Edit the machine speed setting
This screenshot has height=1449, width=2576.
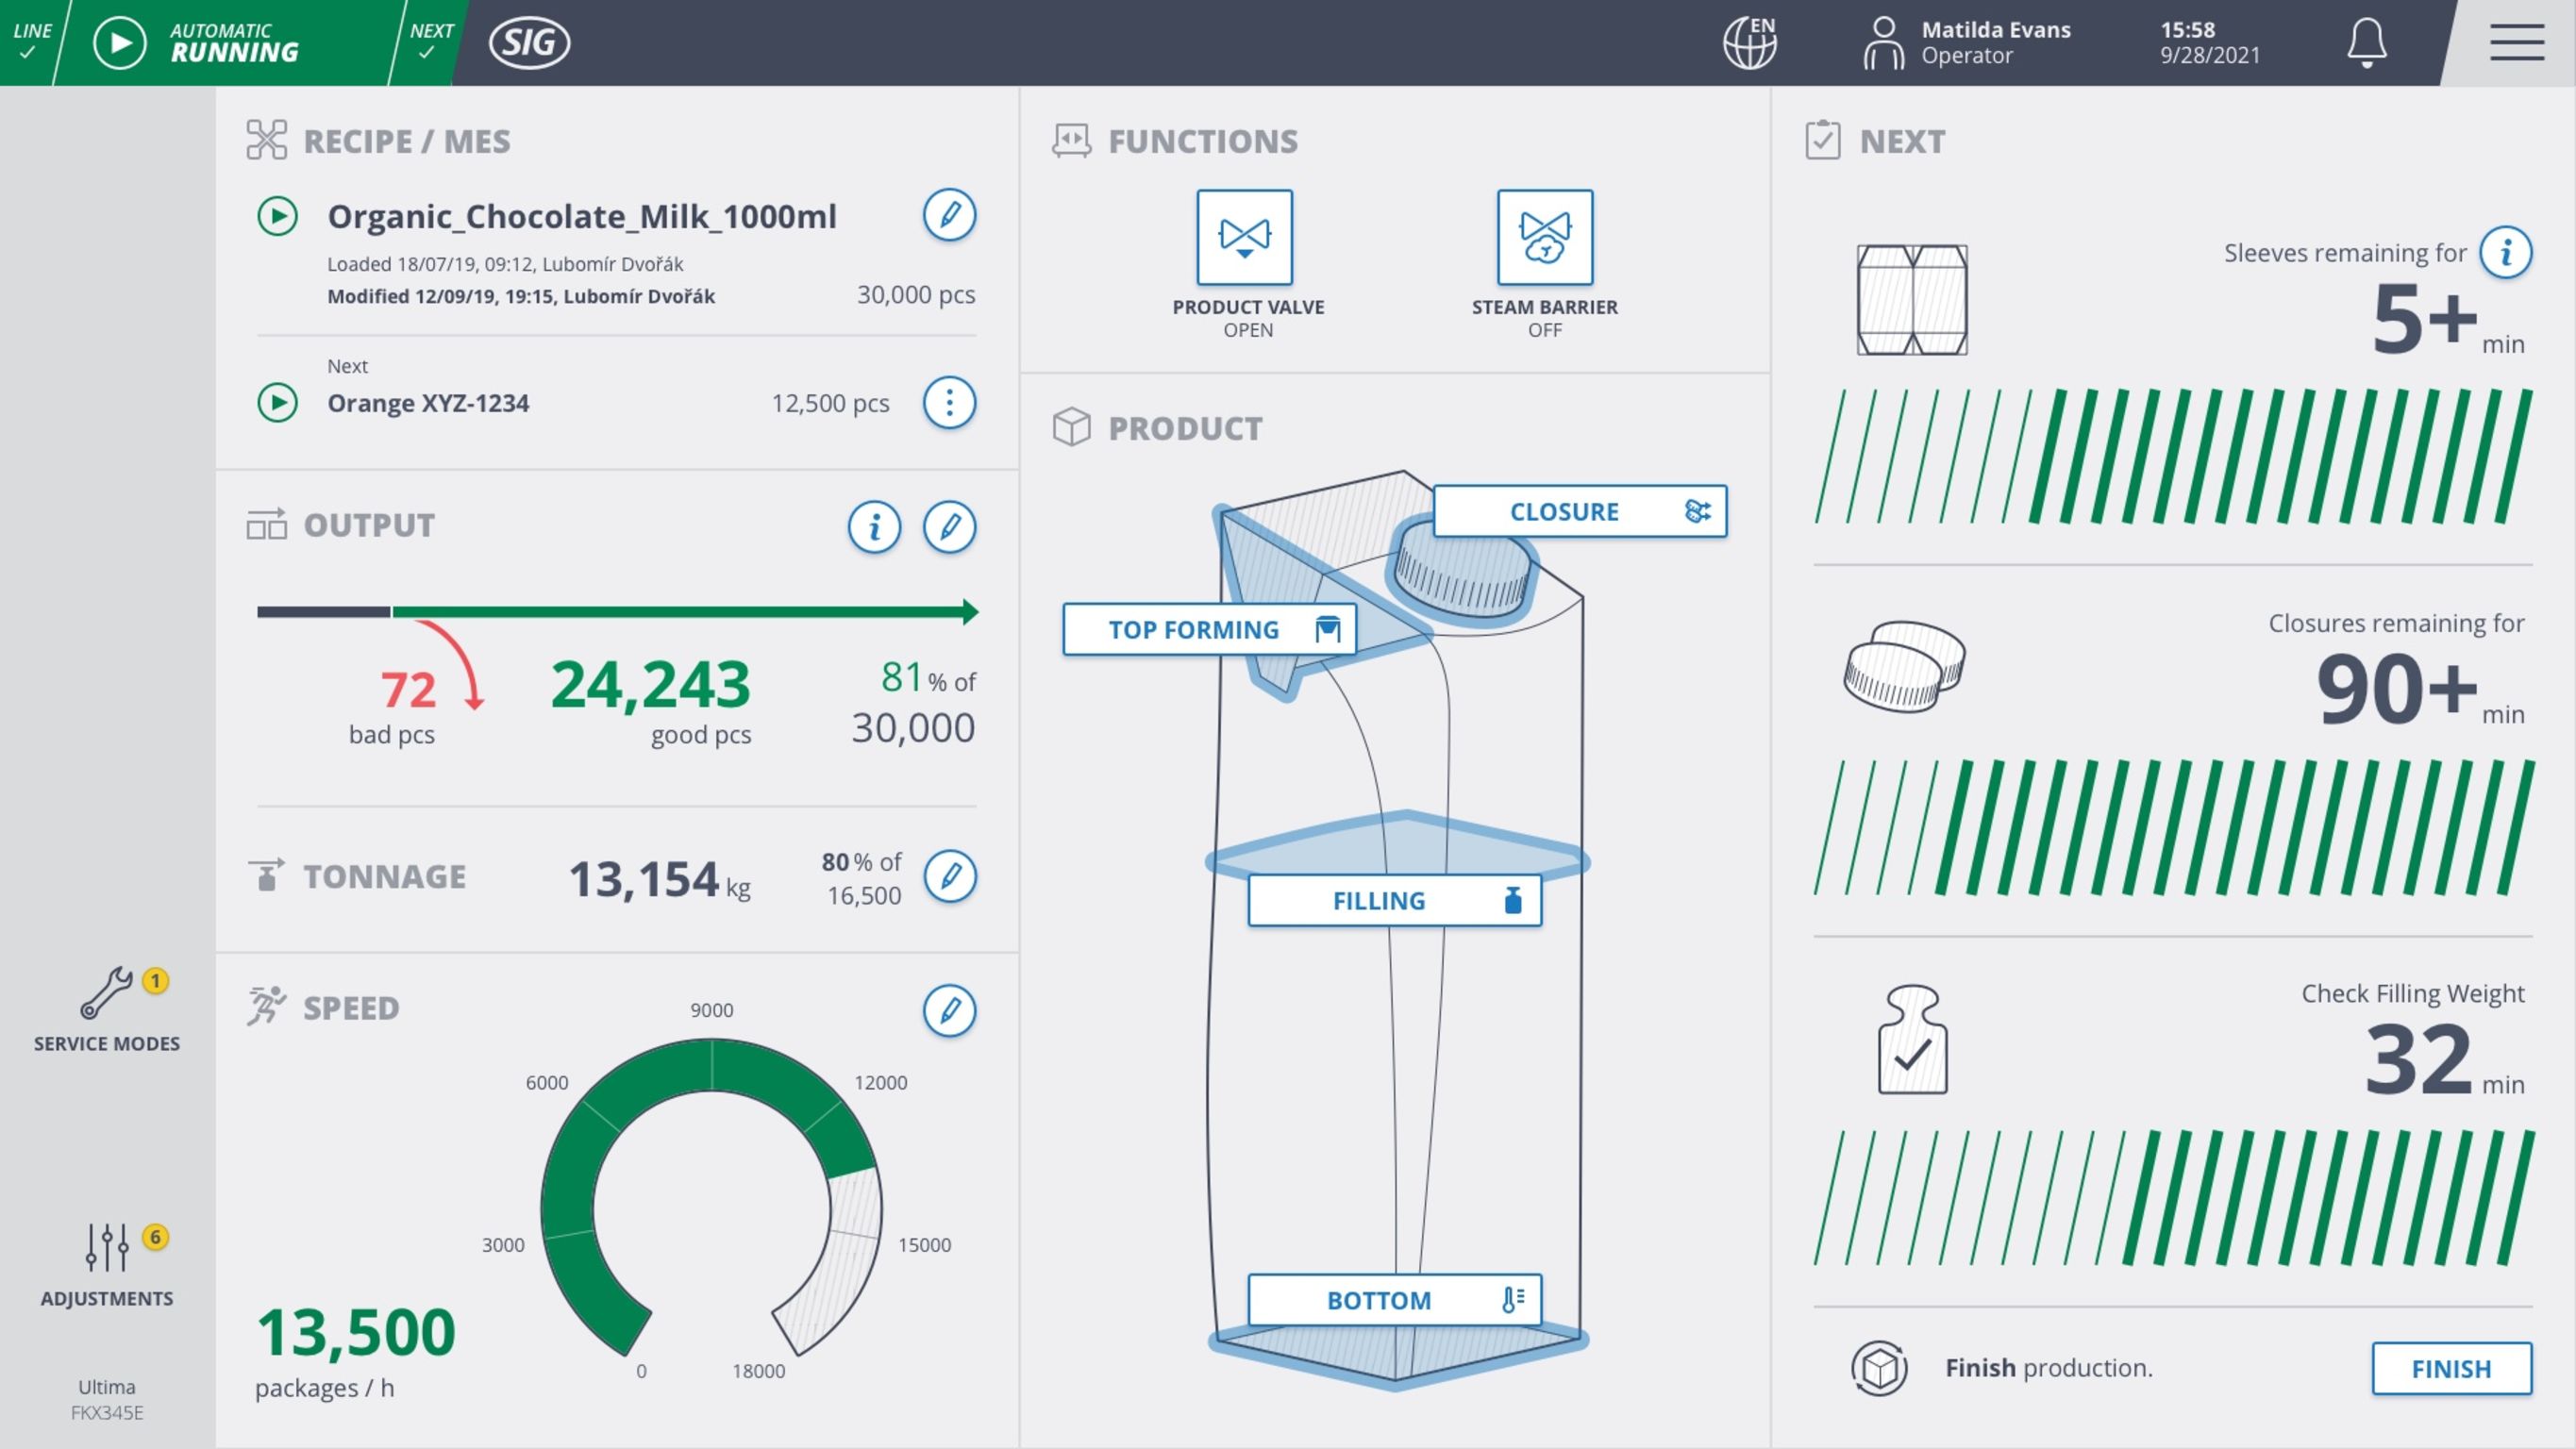tap(949, 1010)
